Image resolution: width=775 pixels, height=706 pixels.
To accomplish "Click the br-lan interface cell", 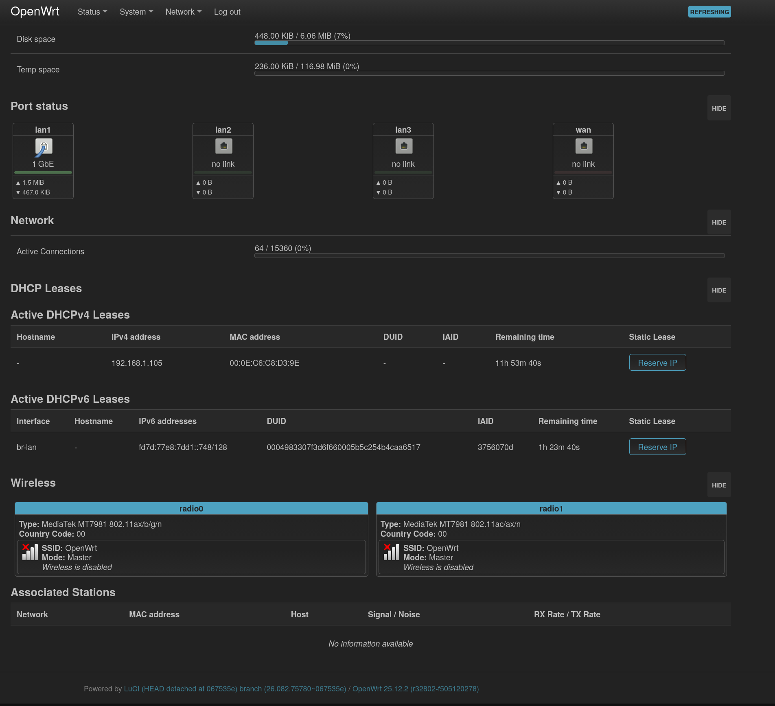I will (26, 447).
